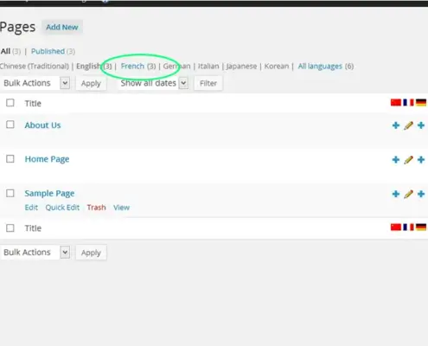Image resolution: width=428 pixels, height=346 pixels.
Task: Add German translation for Sample Page
Action: pos(421,194)
